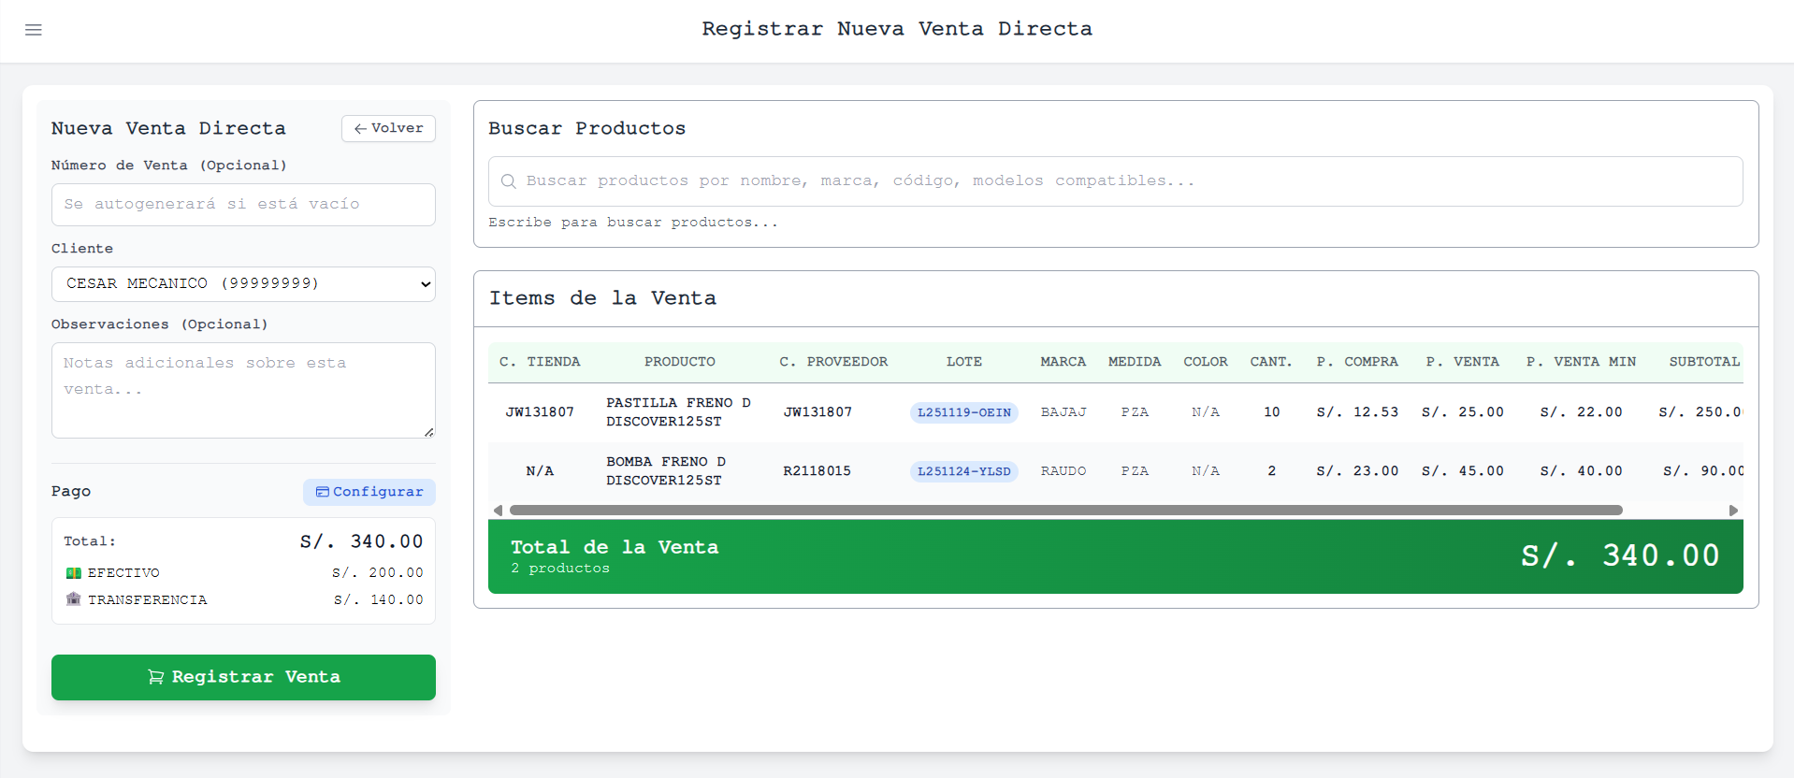1794x778 pixels.
Task: Click provider code R2118015
Action: 817,471
